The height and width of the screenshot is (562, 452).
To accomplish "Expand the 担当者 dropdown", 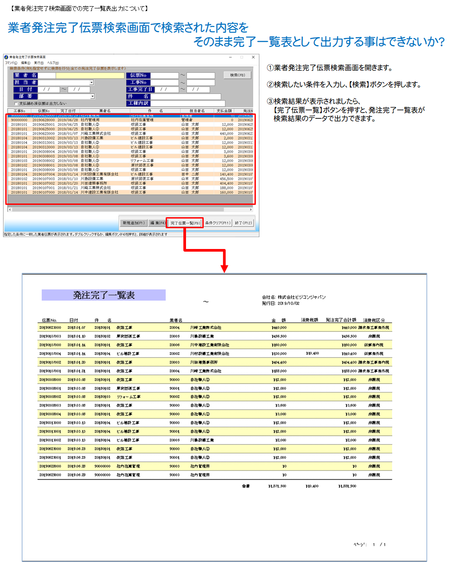I will (91, 83).
